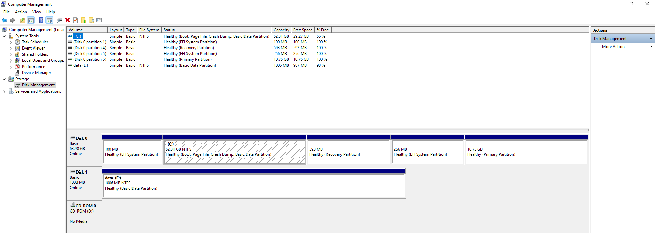Select the 593 MB Recovery Partition block

[x=349, y=150]
